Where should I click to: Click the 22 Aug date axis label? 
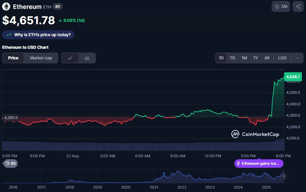pyautogui.click(x=72, y=156)
